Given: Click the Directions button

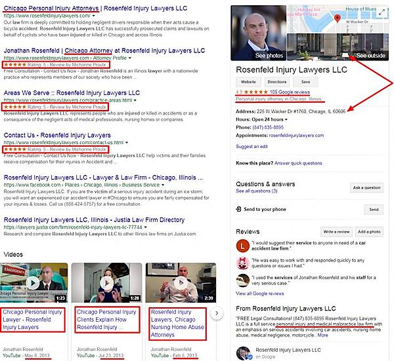Looking at the screenshot, I should tap(276, 82).
